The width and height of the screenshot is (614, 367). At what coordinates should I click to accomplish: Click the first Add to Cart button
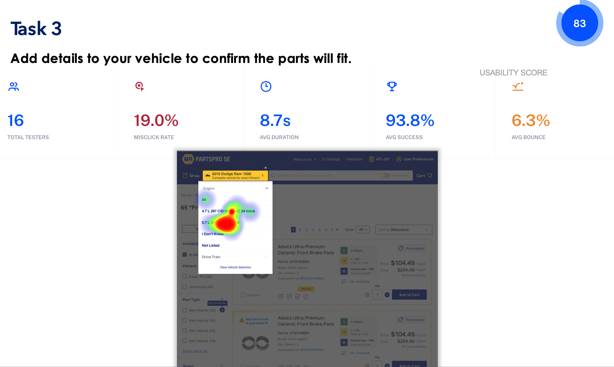point(409,295)
